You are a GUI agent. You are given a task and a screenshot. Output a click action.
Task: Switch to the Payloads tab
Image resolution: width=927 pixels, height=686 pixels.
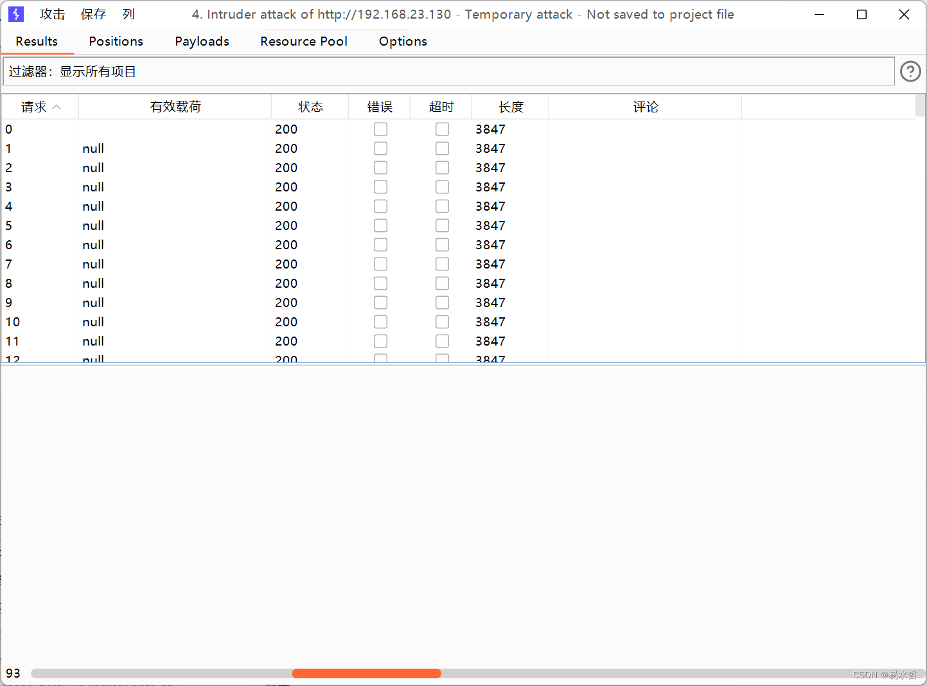coord(202,41)
